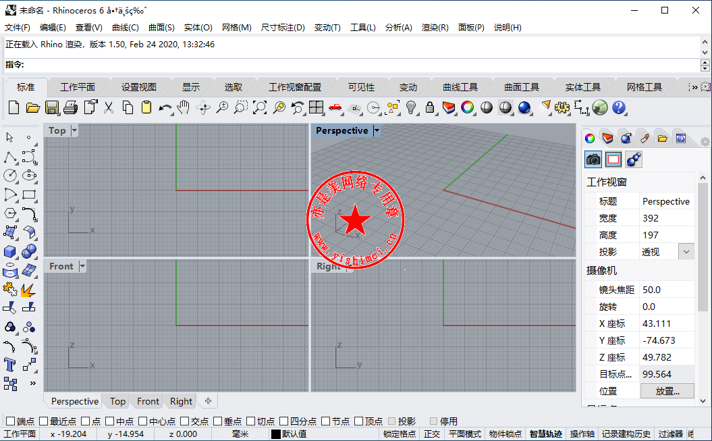Viewport: 712px width, 441px height.
Task: Open the Perspective viewport title dropdown arrow
Action: [x=377, y=131]
